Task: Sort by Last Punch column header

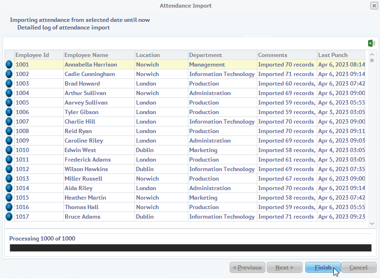Action: 341,55
